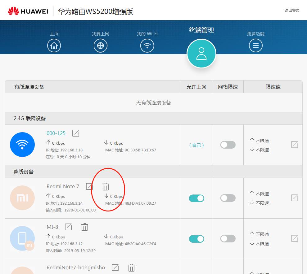Edit speed limit values for MI-8
The height and width of the screenshot is (274, 307).
click(295, 238)
